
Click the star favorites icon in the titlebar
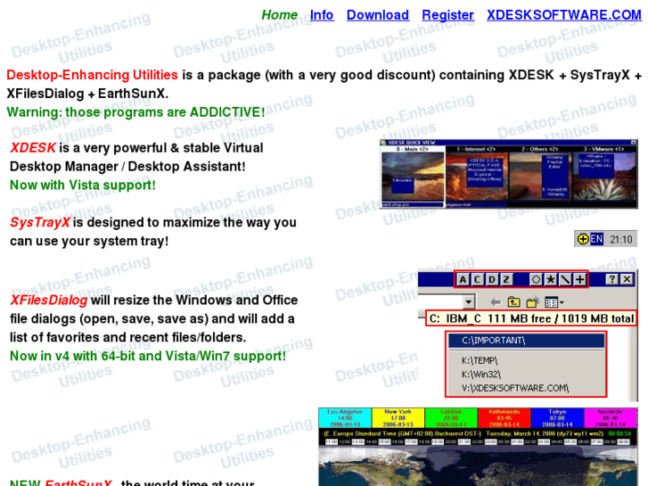(x=551, y=280)
